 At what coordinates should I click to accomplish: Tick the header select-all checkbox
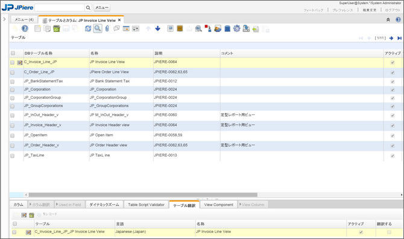(13, 53)
